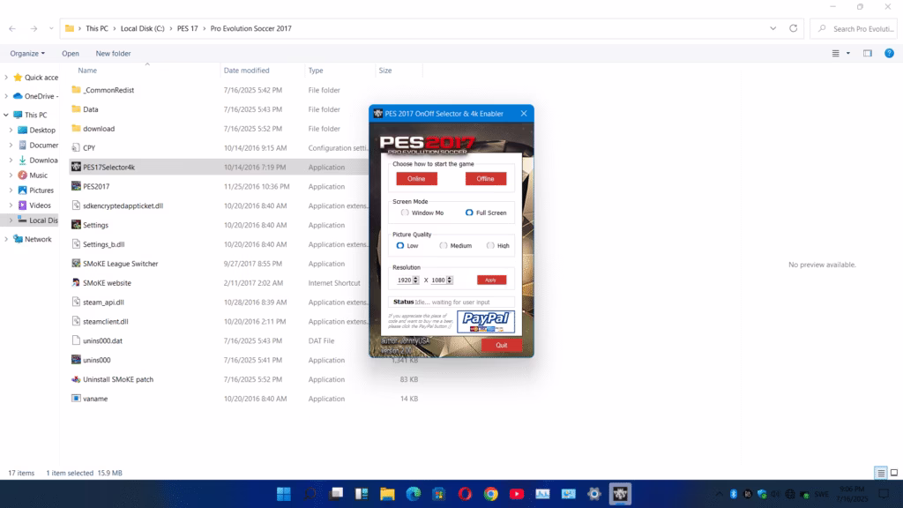Click the Explorer help question mark icon
903x508 pixels.
click(889, 53)
